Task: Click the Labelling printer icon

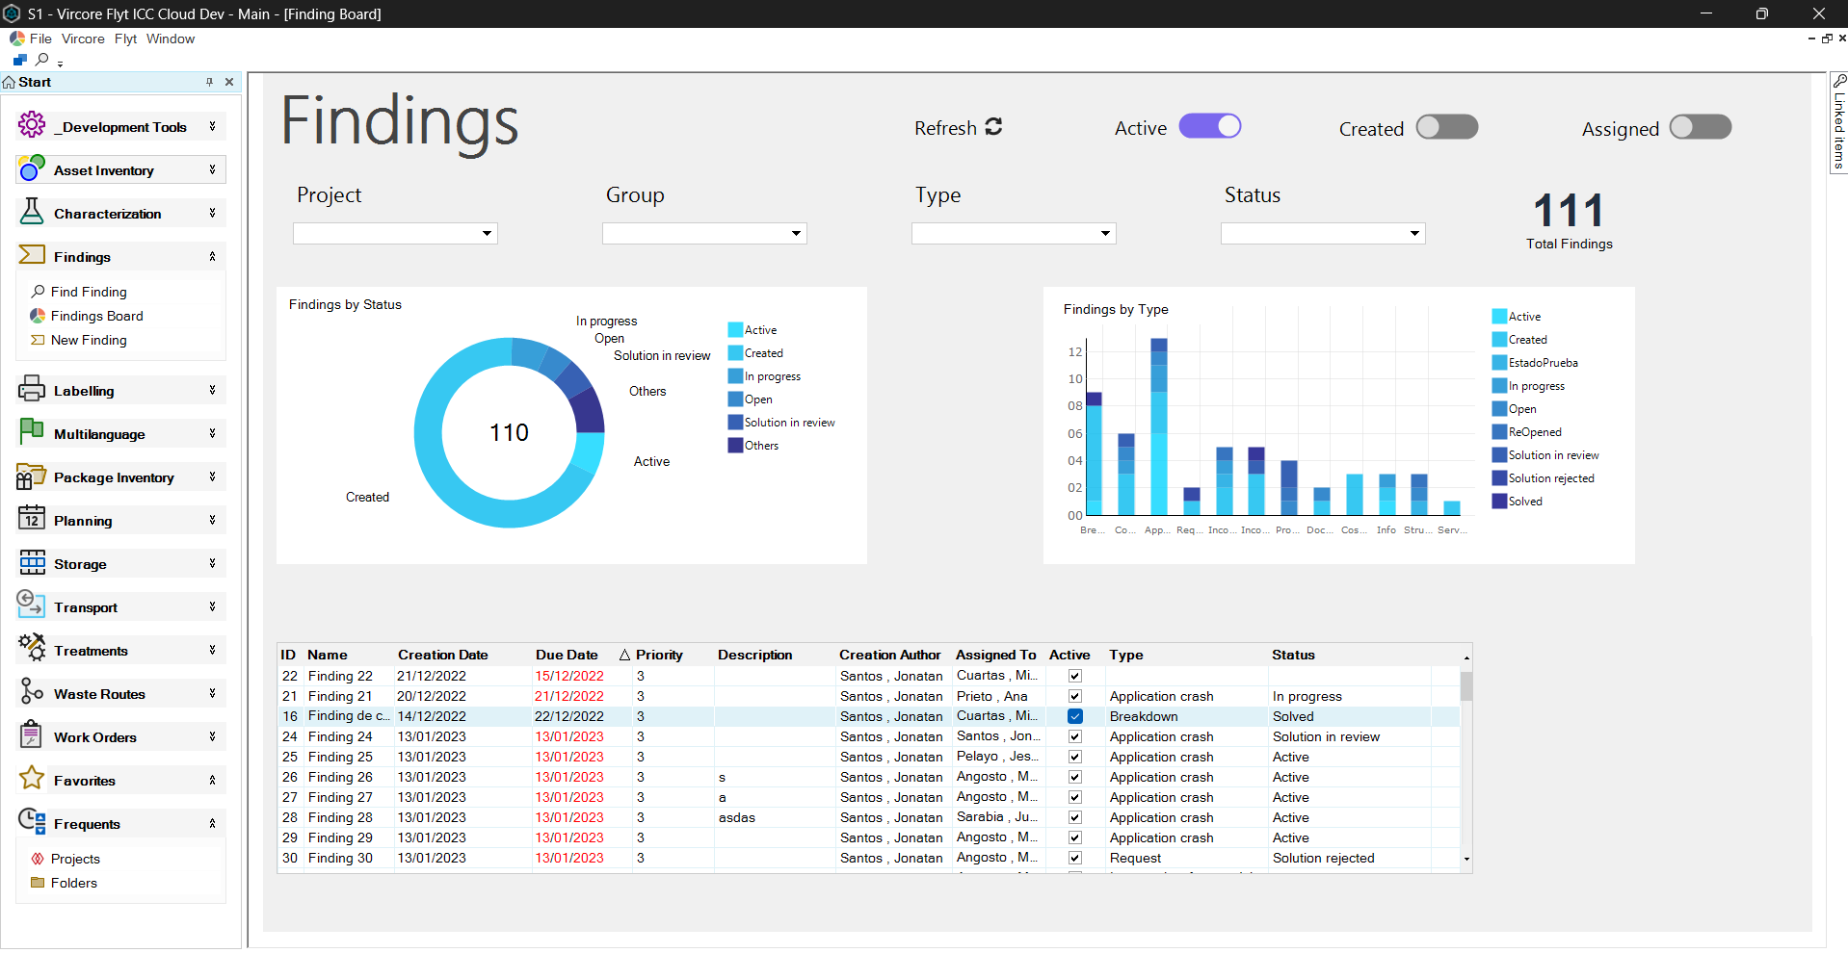Action: (x=32, y=389)
